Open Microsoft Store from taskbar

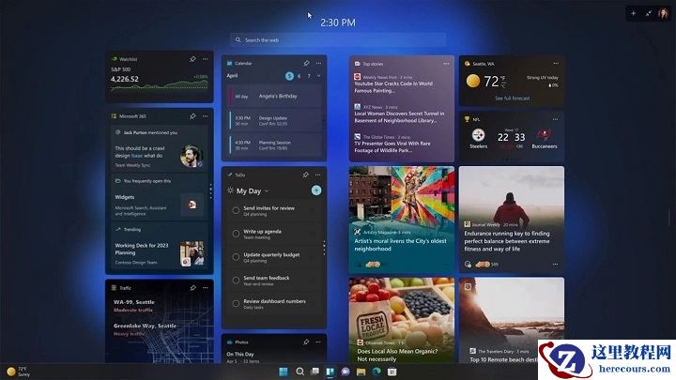[392, 372]
